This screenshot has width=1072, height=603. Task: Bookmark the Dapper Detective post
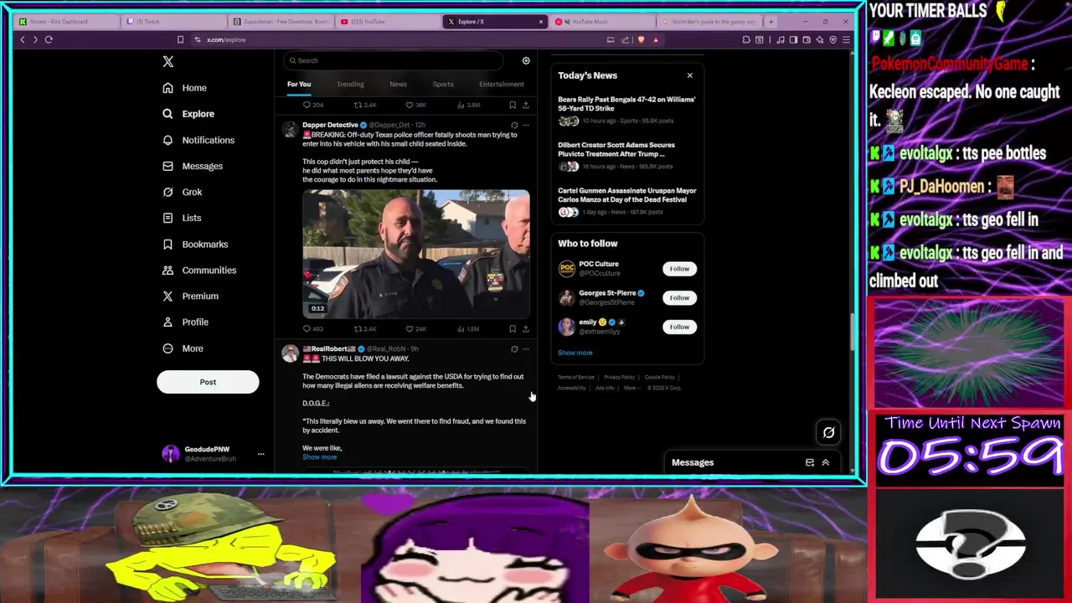tap(513, 329)
